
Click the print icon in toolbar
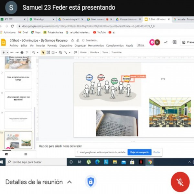click(22, 52)
